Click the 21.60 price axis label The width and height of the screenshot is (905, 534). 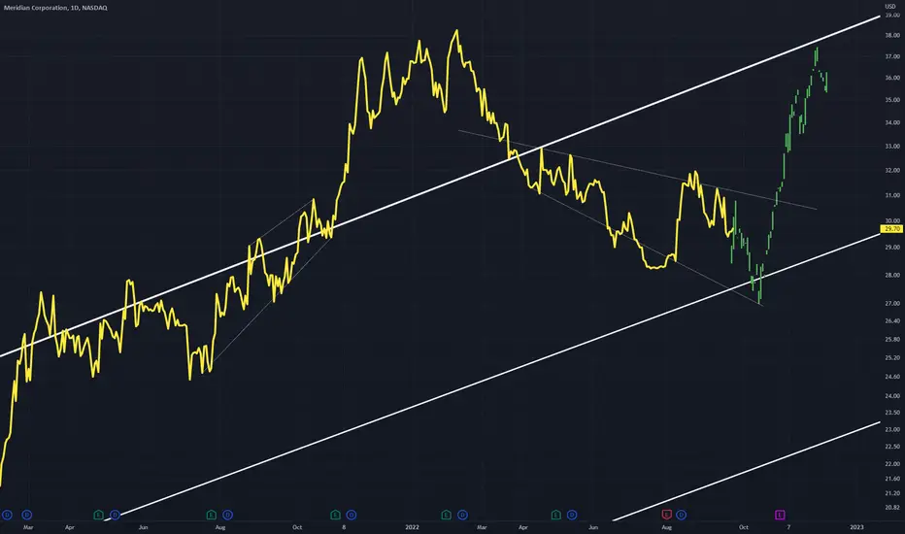892,479
